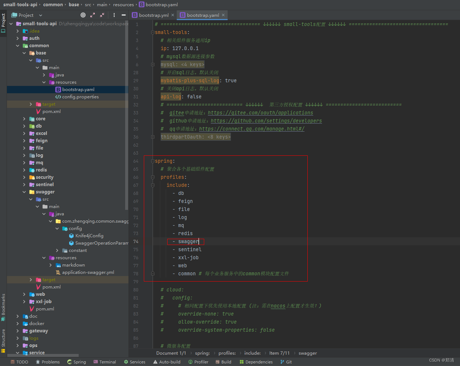Click line number 79 in gutter
The height and width of the screenshot is (366, 460).
136,282
